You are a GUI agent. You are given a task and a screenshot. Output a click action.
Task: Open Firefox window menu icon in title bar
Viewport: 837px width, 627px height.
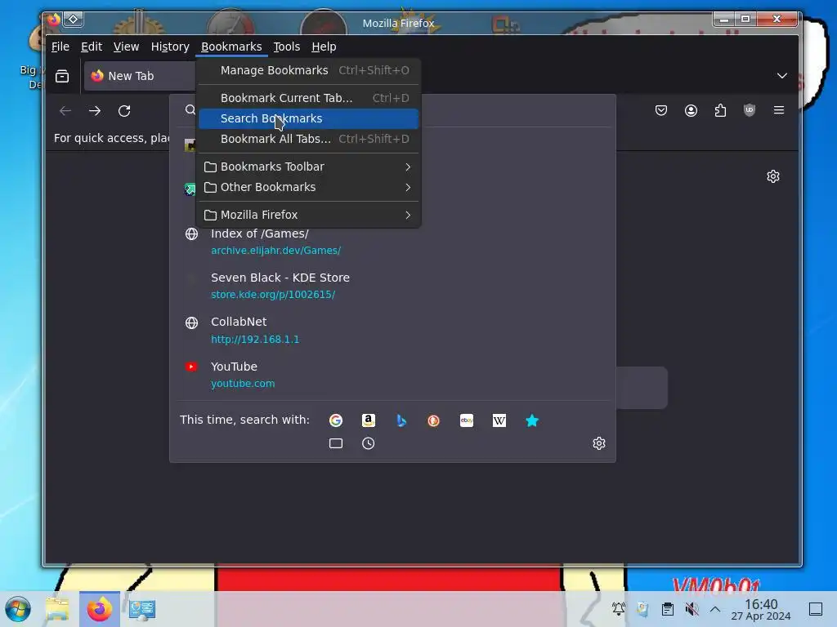(53, 20)
